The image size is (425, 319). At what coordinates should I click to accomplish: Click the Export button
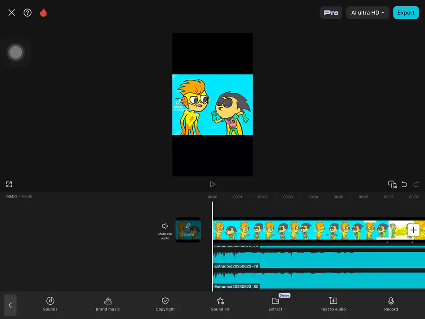pyautogui.click(x=406, y=13)
